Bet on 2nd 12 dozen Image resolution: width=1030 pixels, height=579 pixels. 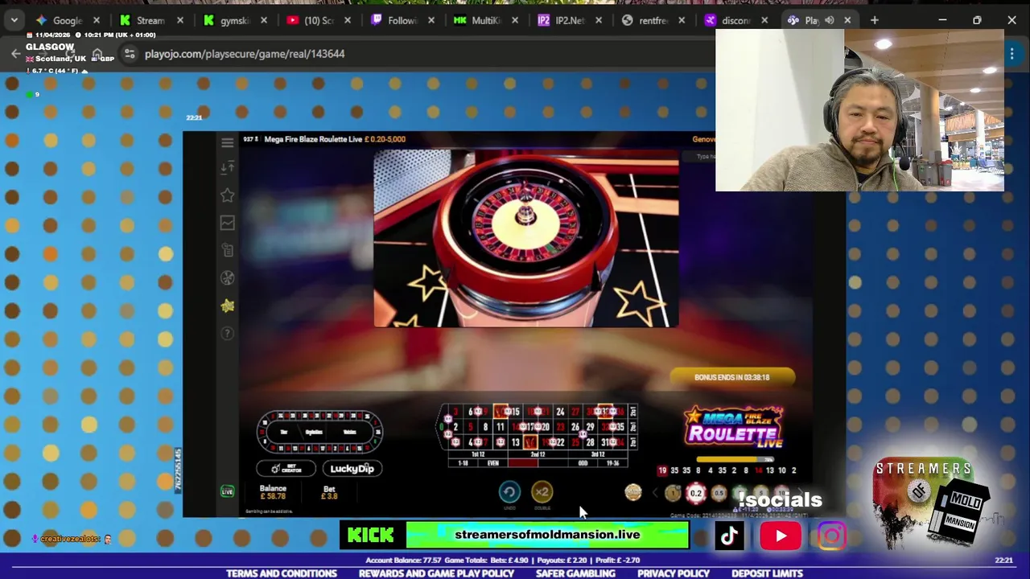tap(538, 455)
